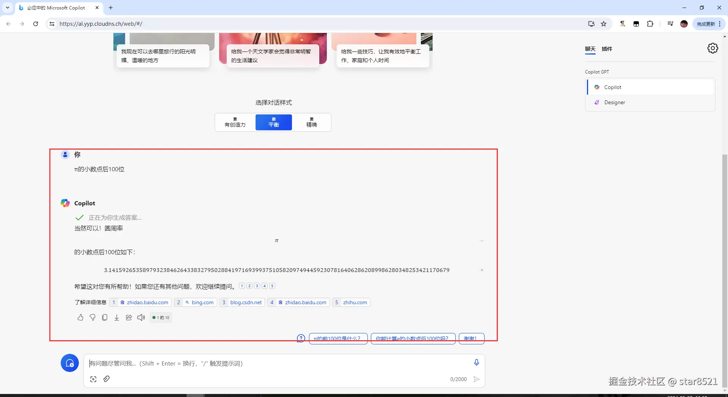The height and width of the screenshot is (397, 728).
Task: Open the media control icon in toolbar
Action: pos(670,24)
